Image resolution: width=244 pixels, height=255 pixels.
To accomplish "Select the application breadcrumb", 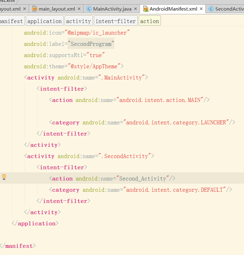I will click(45, 21).
